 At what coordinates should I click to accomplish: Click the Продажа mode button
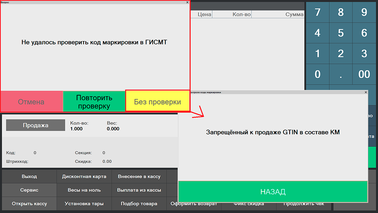pyautogui.click(x=35, y=125)
